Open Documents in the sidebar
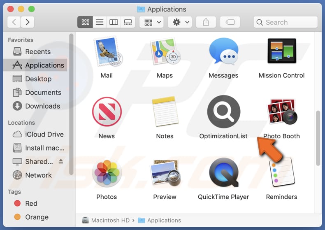The height and width of the screenshot is (230, 325). point(35,93)
